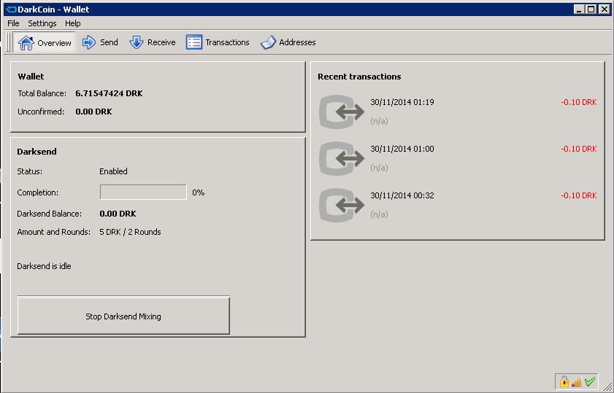
Task: Click the network connections signal icon
Action: (577, 381)
